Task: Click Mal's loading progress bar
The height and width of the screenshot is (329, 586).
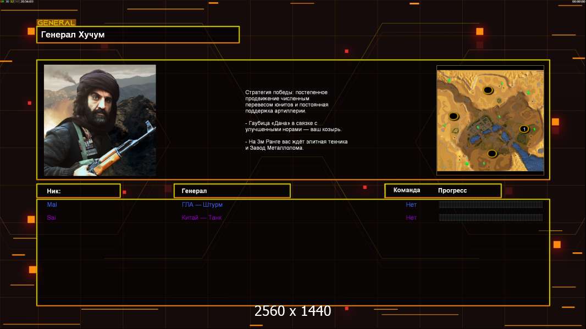Action: click(490, 205)
